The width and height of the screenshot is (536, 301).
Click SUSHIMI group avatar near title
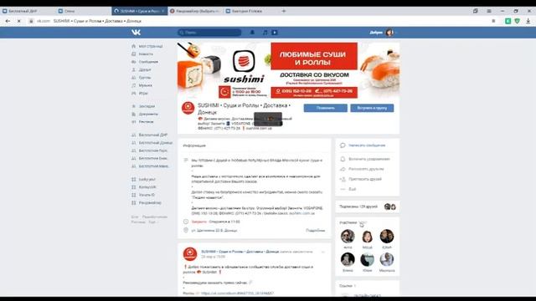coord(188,108)
